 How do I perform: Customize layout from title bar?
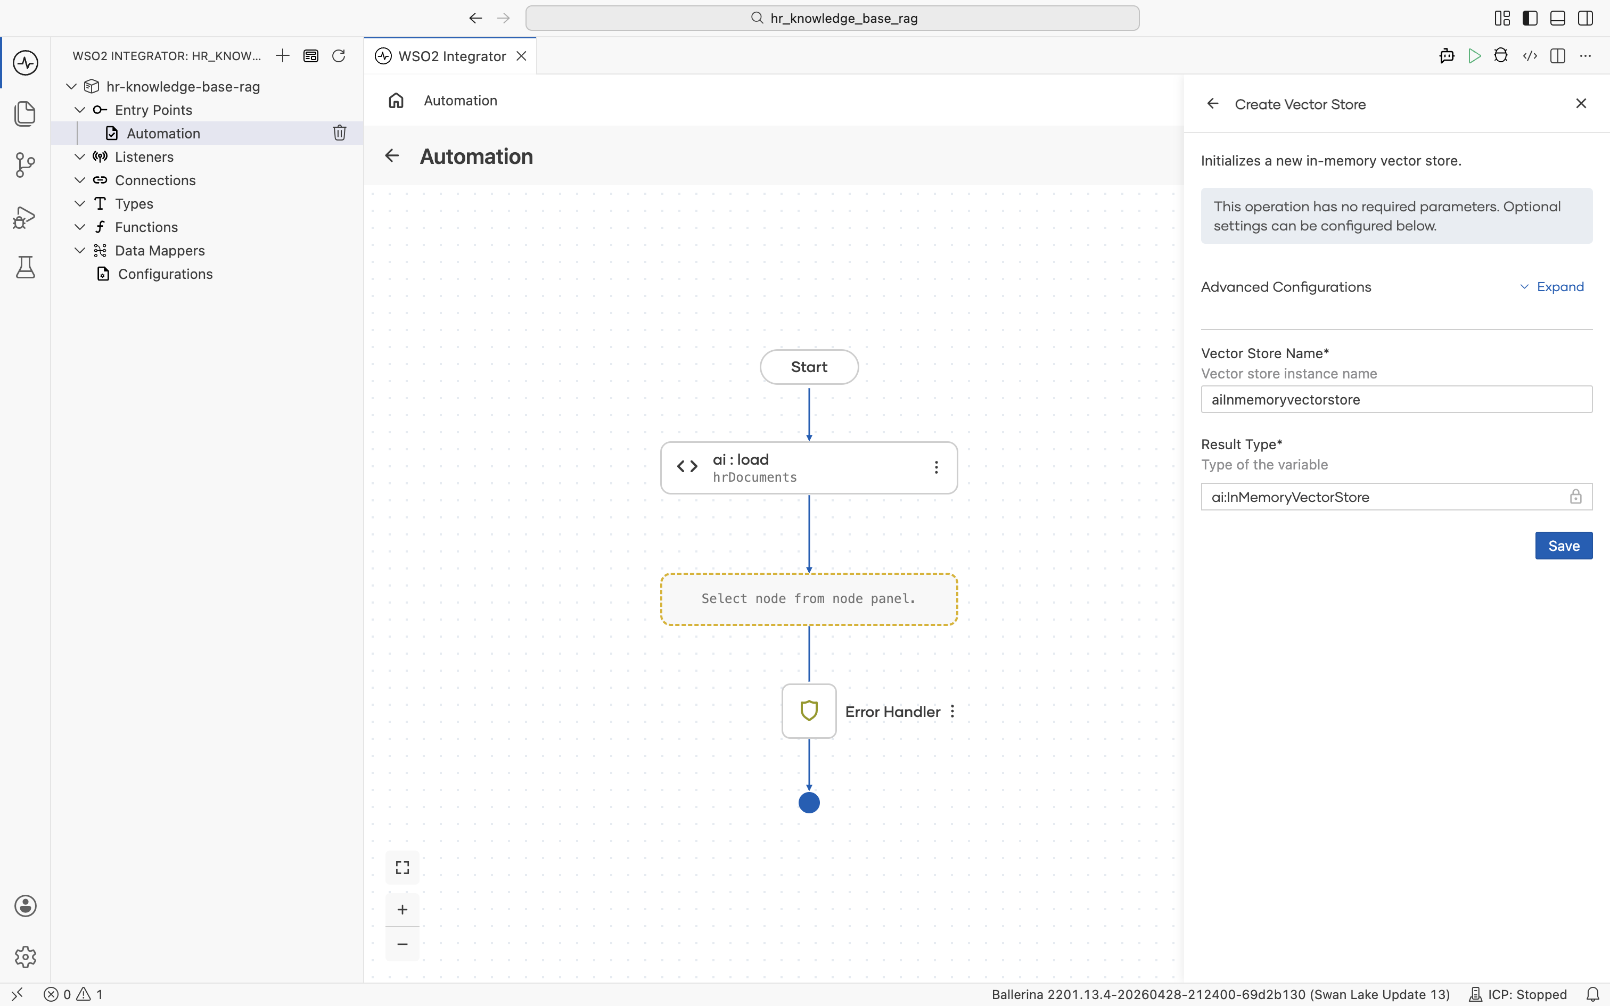[x=1502, y=18]
